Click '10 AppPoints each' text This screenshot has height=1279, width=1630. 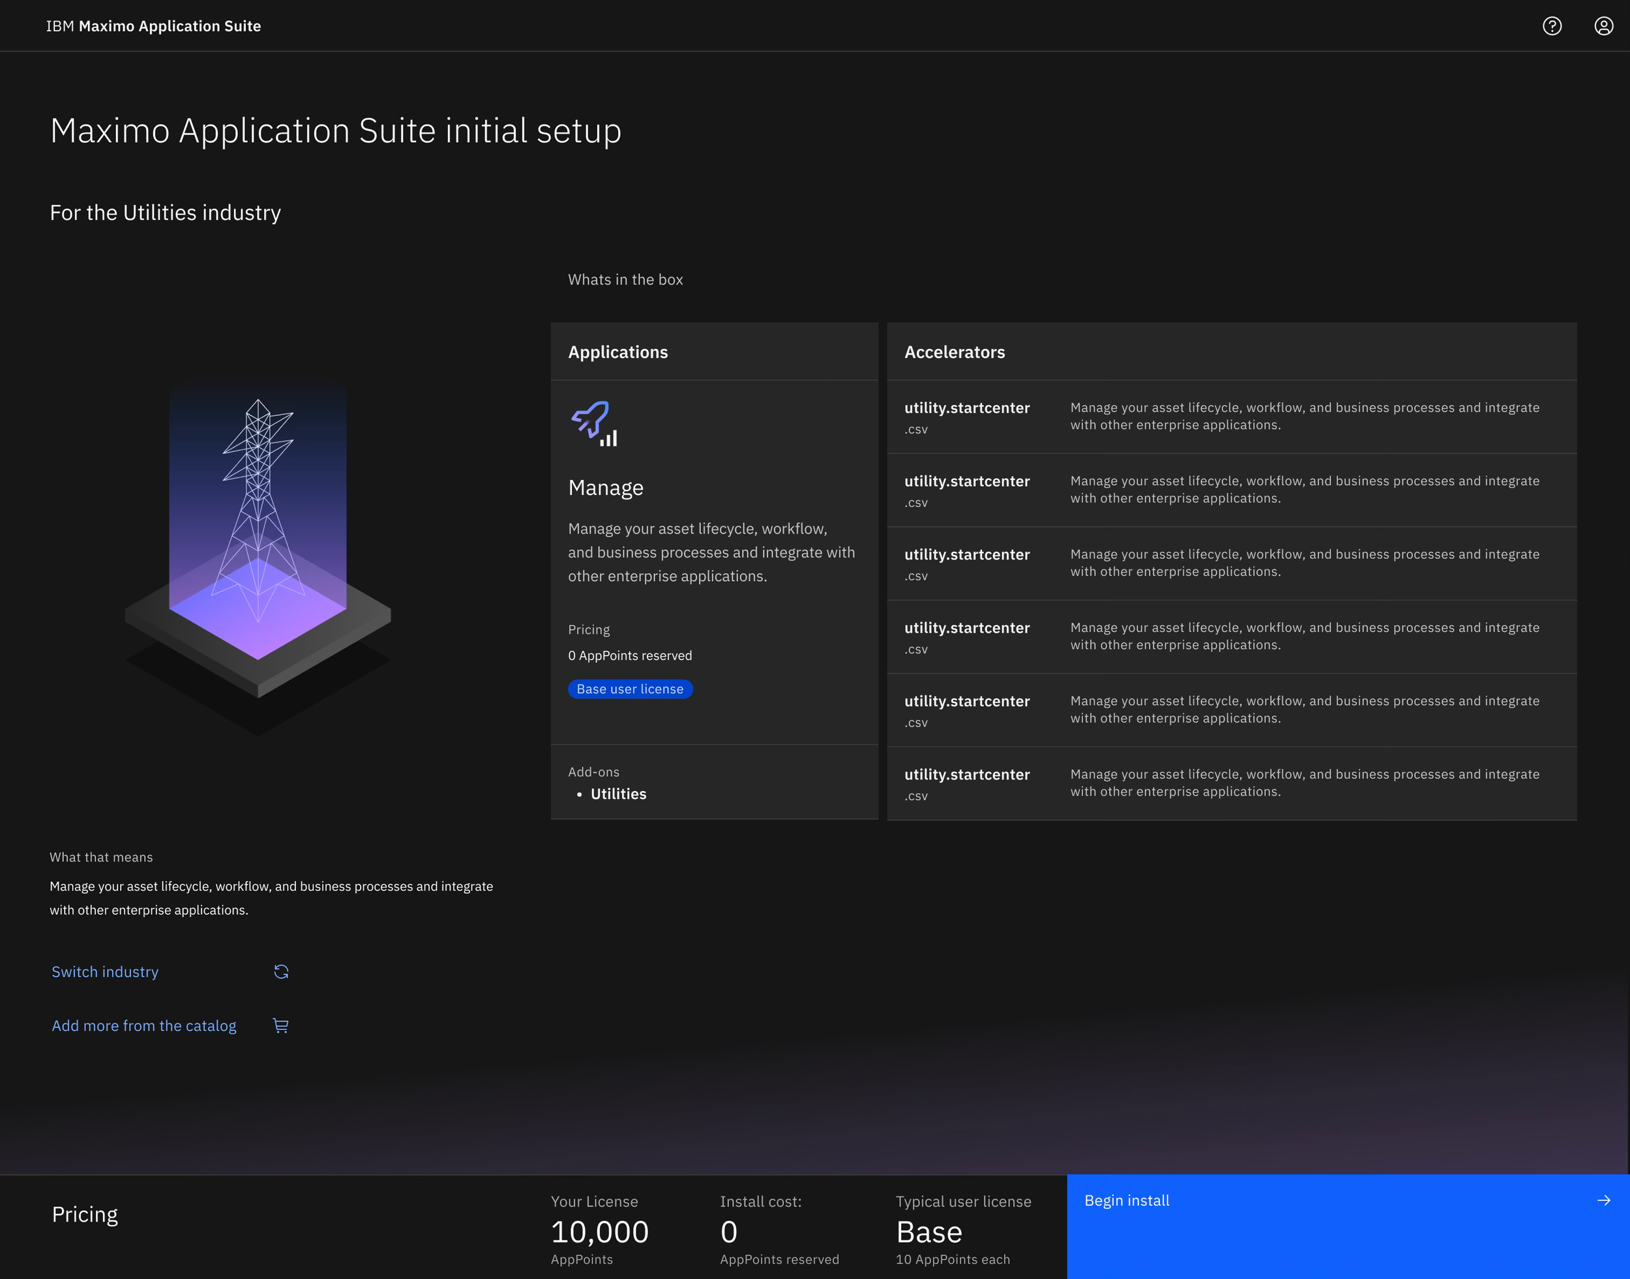pos(953,1259)
